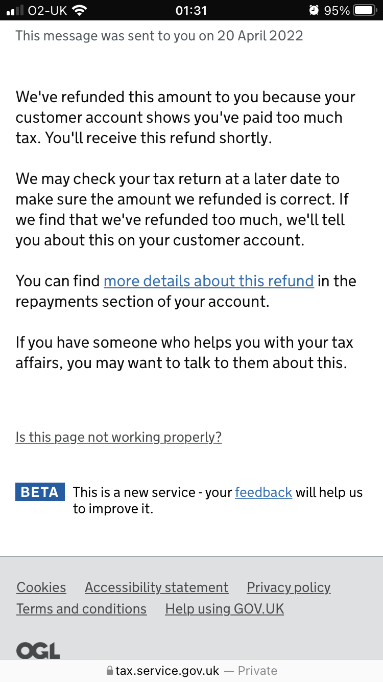Tap the battery icon in status bar
This screenshot has width=383, height=682.
[x=366, y=10]
